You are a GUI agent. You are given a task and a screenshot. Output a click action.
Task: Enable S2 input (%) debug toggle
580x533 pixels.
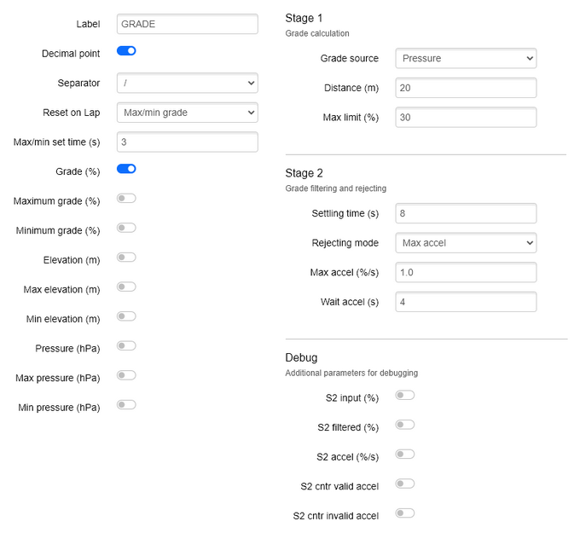404,395
